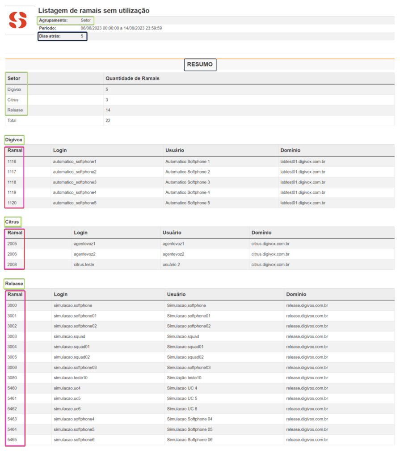The height and width of the screenshot is (458, 400).
Task: Click user 'usuário 2' in the Citrus table
Action: click(x=171, y=265)
